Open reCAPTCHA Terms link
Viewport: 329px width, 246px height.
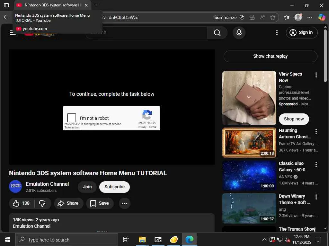[x=153, y=127]
